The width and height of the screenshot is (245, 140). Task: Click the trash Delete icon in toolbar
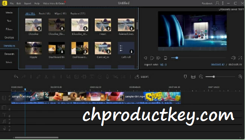pos(54,77)
